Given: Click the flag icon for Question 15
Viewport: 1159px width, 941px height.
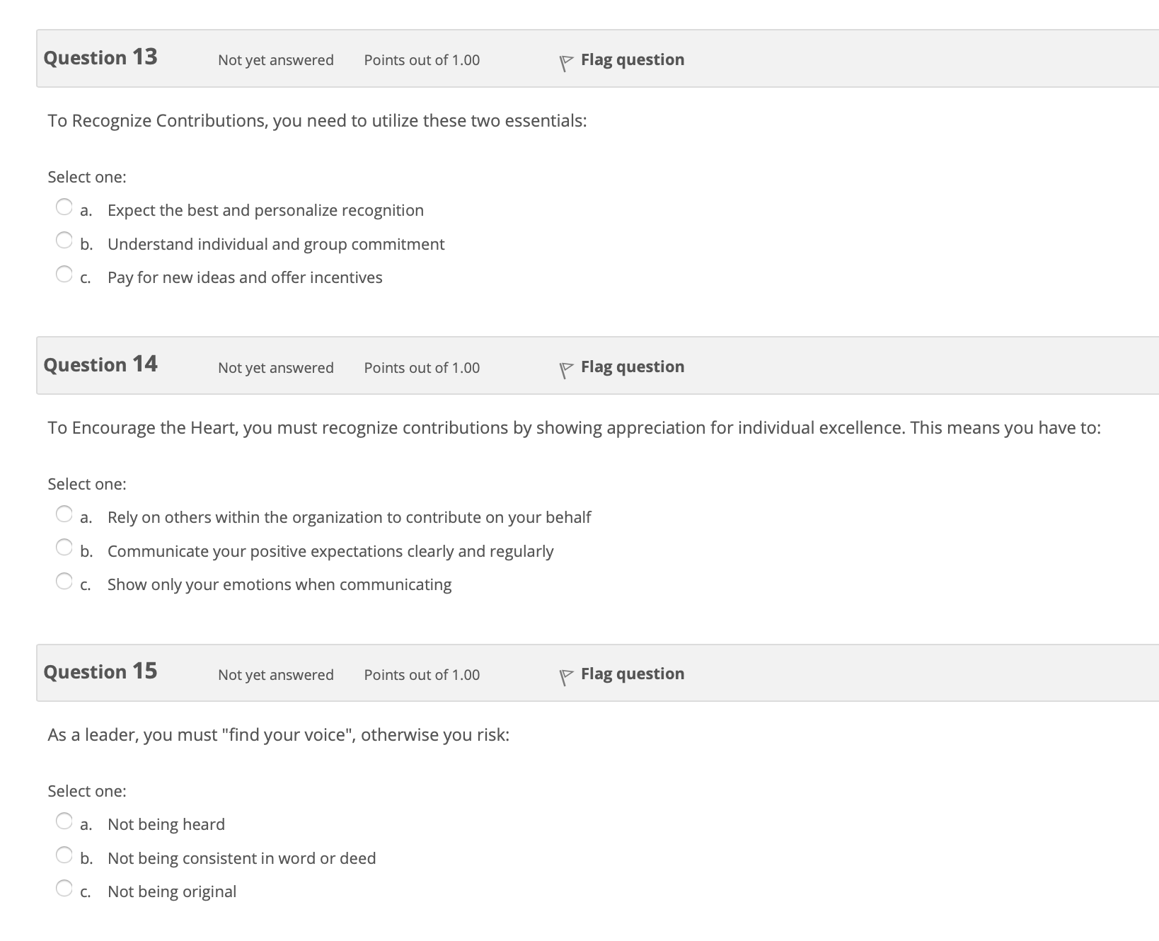Looking at the screenshot, I should pos(565,678).
